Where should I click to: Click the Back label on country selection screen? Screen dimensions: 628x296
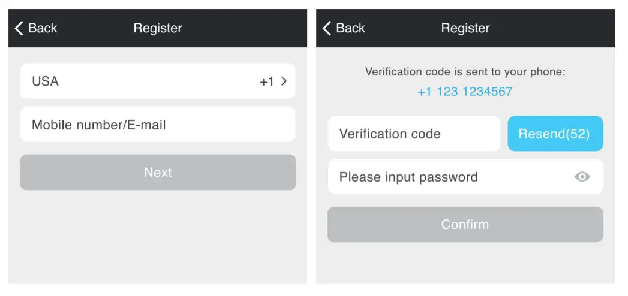[x=43, y=28]
